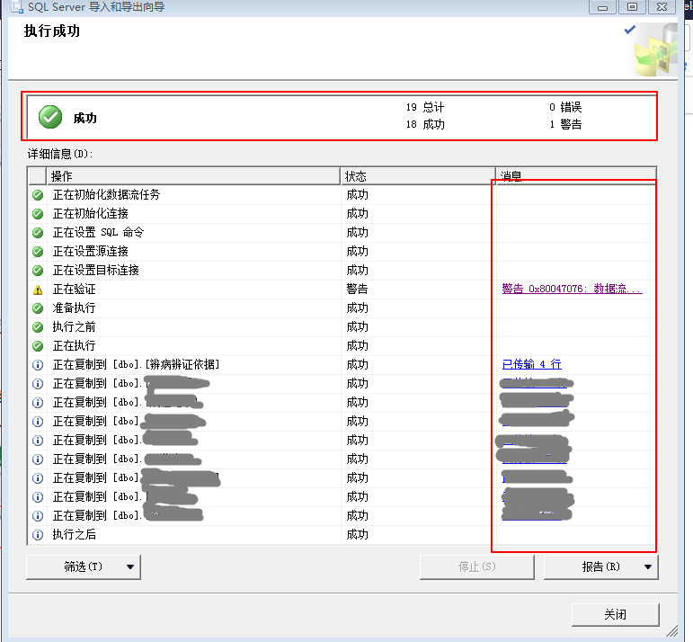Select the 正在复制到 [dbo].[辨病辨证依据] row
The image size is (693, 642).
tap(342, 365)
